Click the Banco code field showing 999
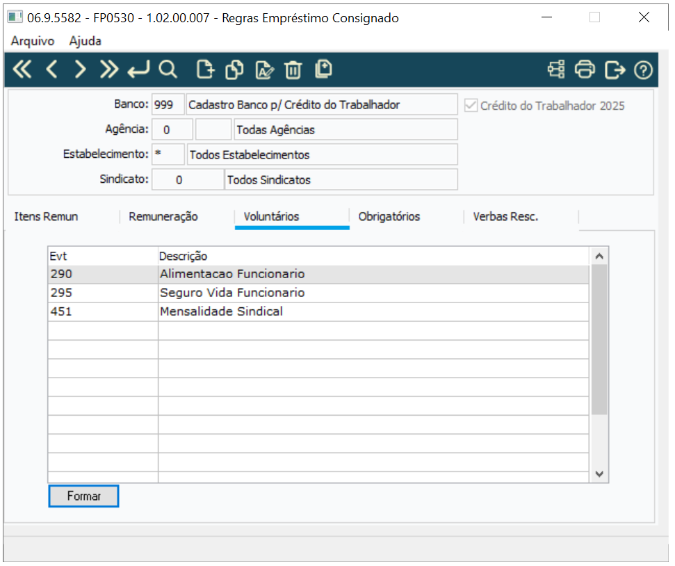This screenshot has width=675, height=566. pyautogui.click(x=168, y=105)
